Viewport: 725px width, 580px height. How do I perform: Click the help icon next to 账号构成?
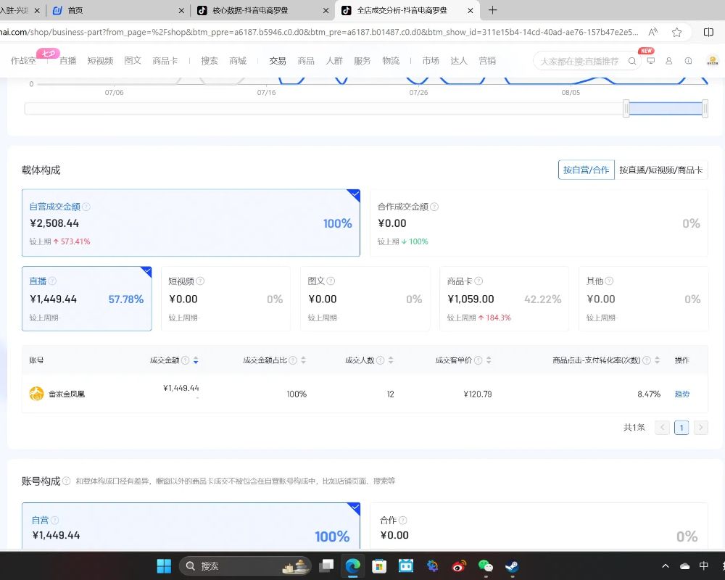coord(67,481)
